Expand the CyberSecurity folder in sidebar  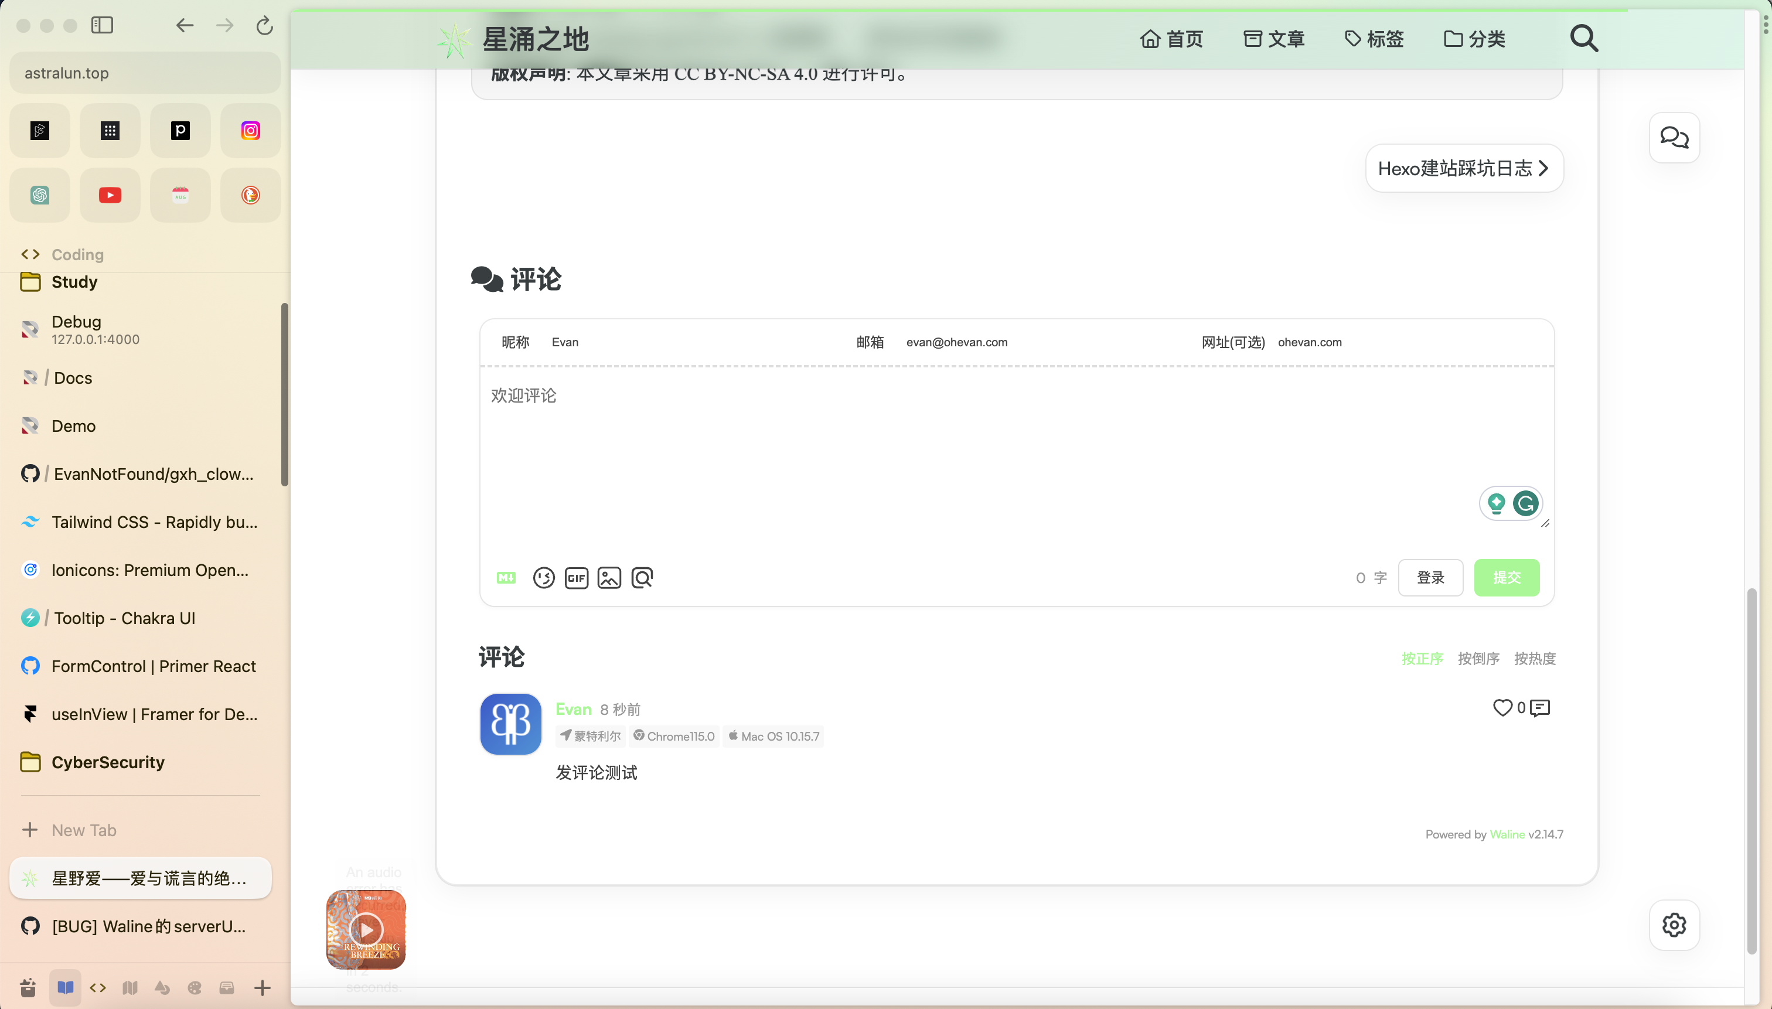[107, 762]
